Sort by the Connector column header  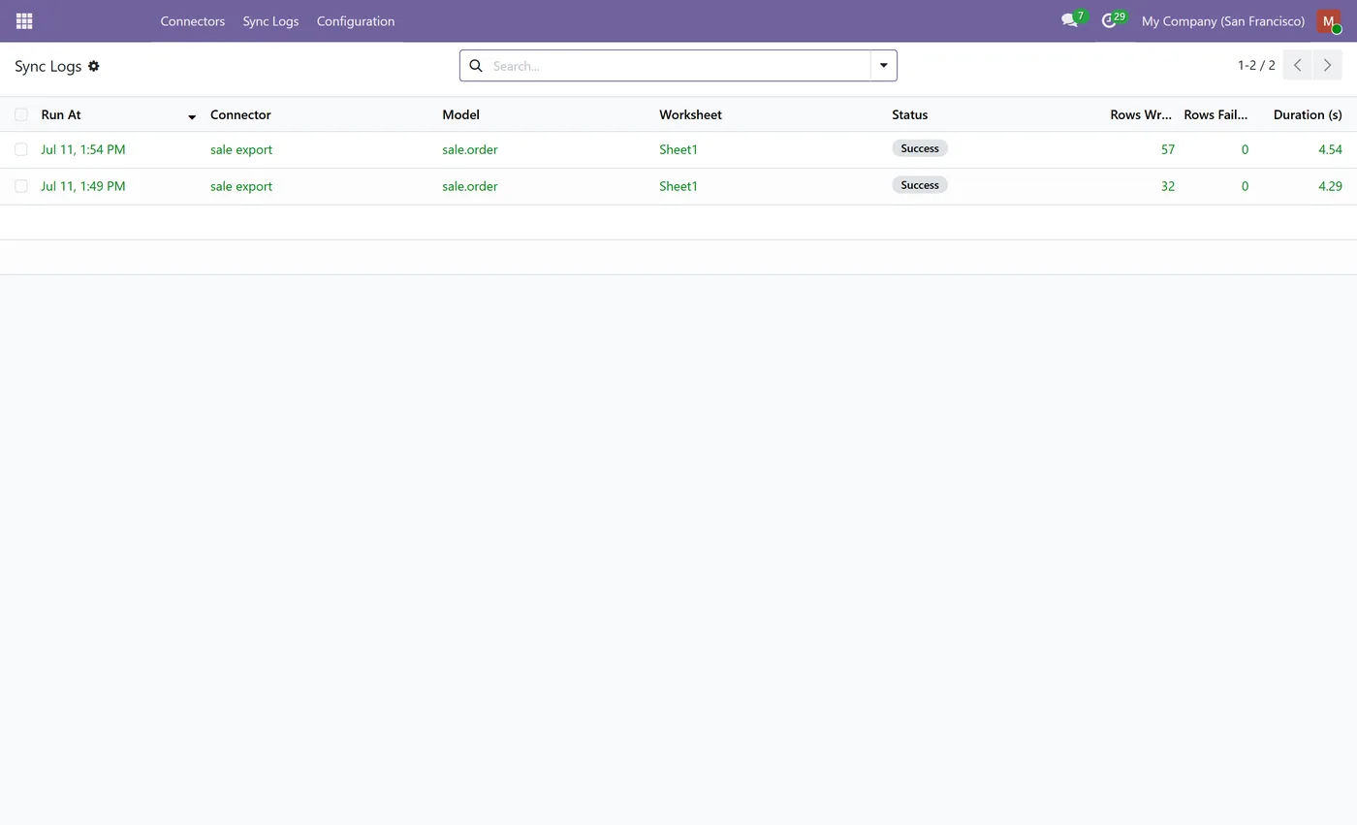point(240,114)
